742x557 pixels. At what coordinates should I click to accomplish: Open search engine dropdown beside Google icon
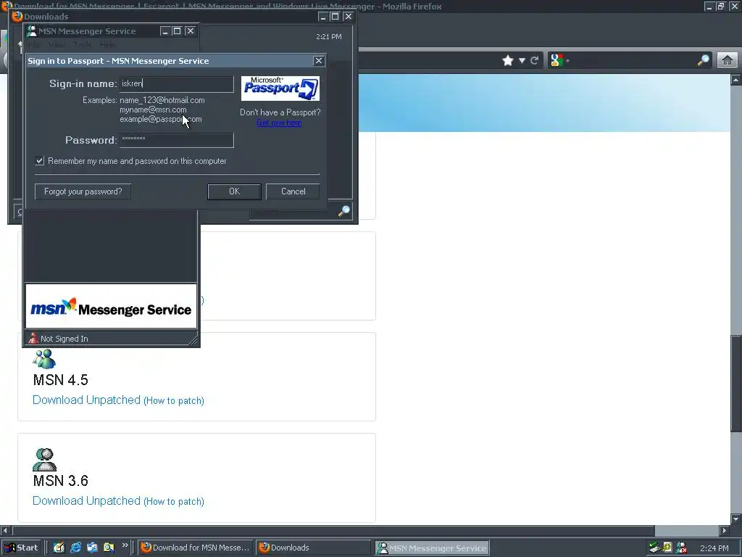pos(567,61)
